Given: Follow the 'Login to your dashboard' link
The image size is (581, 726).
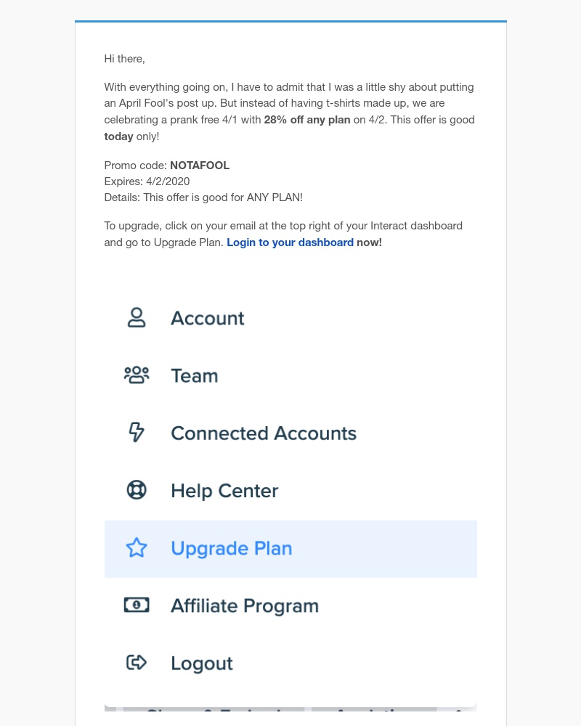Looking at the screenshot, I should (x=290, y=242).
